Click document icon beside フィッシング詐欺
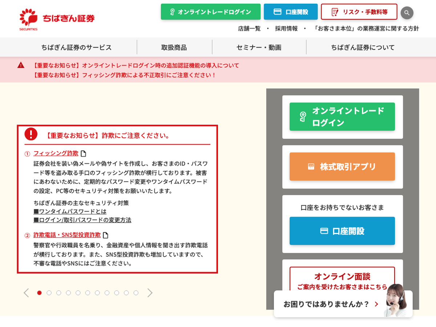The height and width of the screenshot is (327, 436). 83,153
